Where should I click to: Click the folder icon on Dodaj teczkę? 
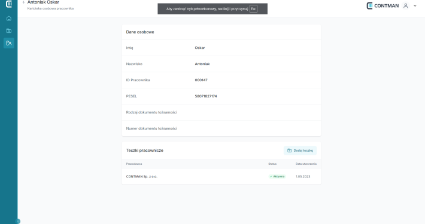(290, 151)
